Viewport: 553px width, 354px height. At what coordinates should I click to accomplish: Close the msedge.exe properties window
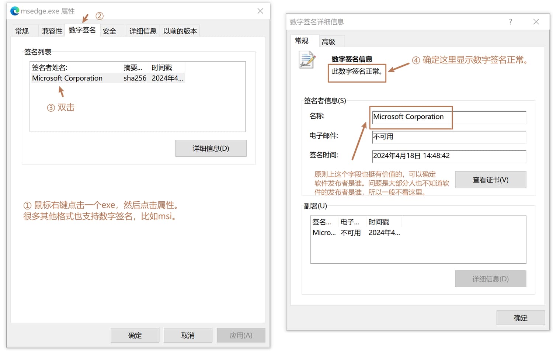coord(260,11)
